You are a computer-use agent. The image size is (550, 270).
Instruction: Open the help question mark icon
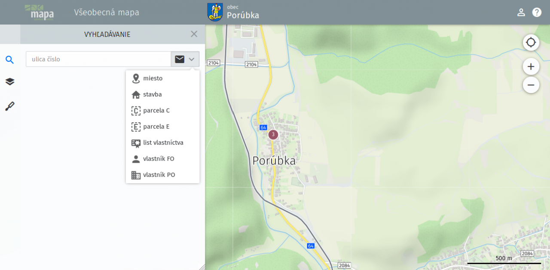537,12
